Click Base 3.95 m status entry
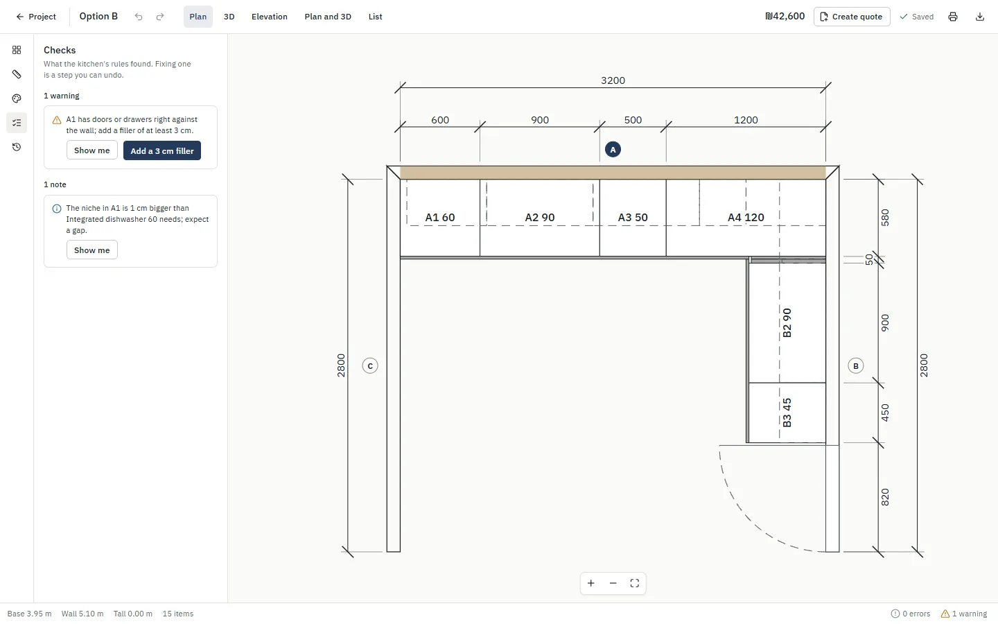The width and height of the screenshot is (998, 624). pyautogui.click(x=29, y=614)
